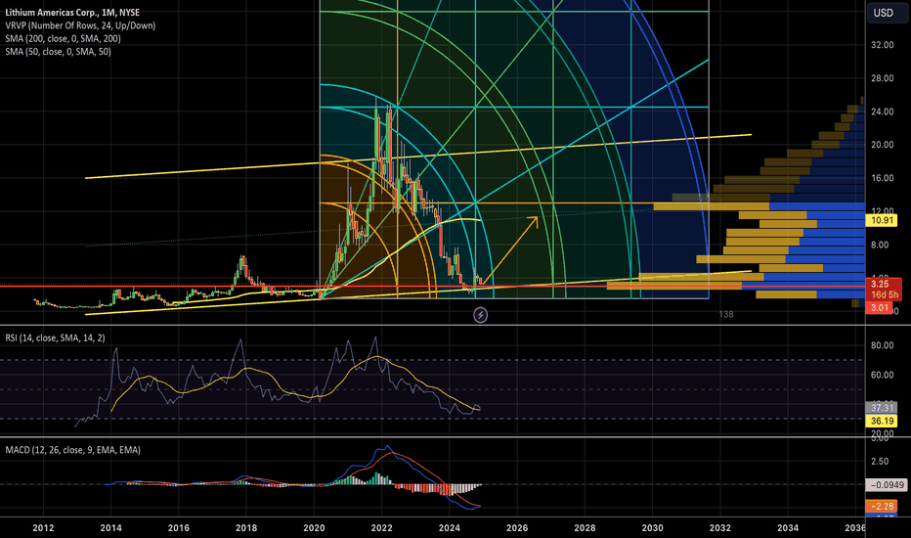Click the 20.00 price scale label
The height and width of the screenshot is (538, 911).
click(x=882, y=145)
